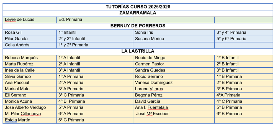The width and height of the screenshot is (278, 127).
Task: Click the BERNUY DE PORREROS header row
Action: tap(138, 26)
